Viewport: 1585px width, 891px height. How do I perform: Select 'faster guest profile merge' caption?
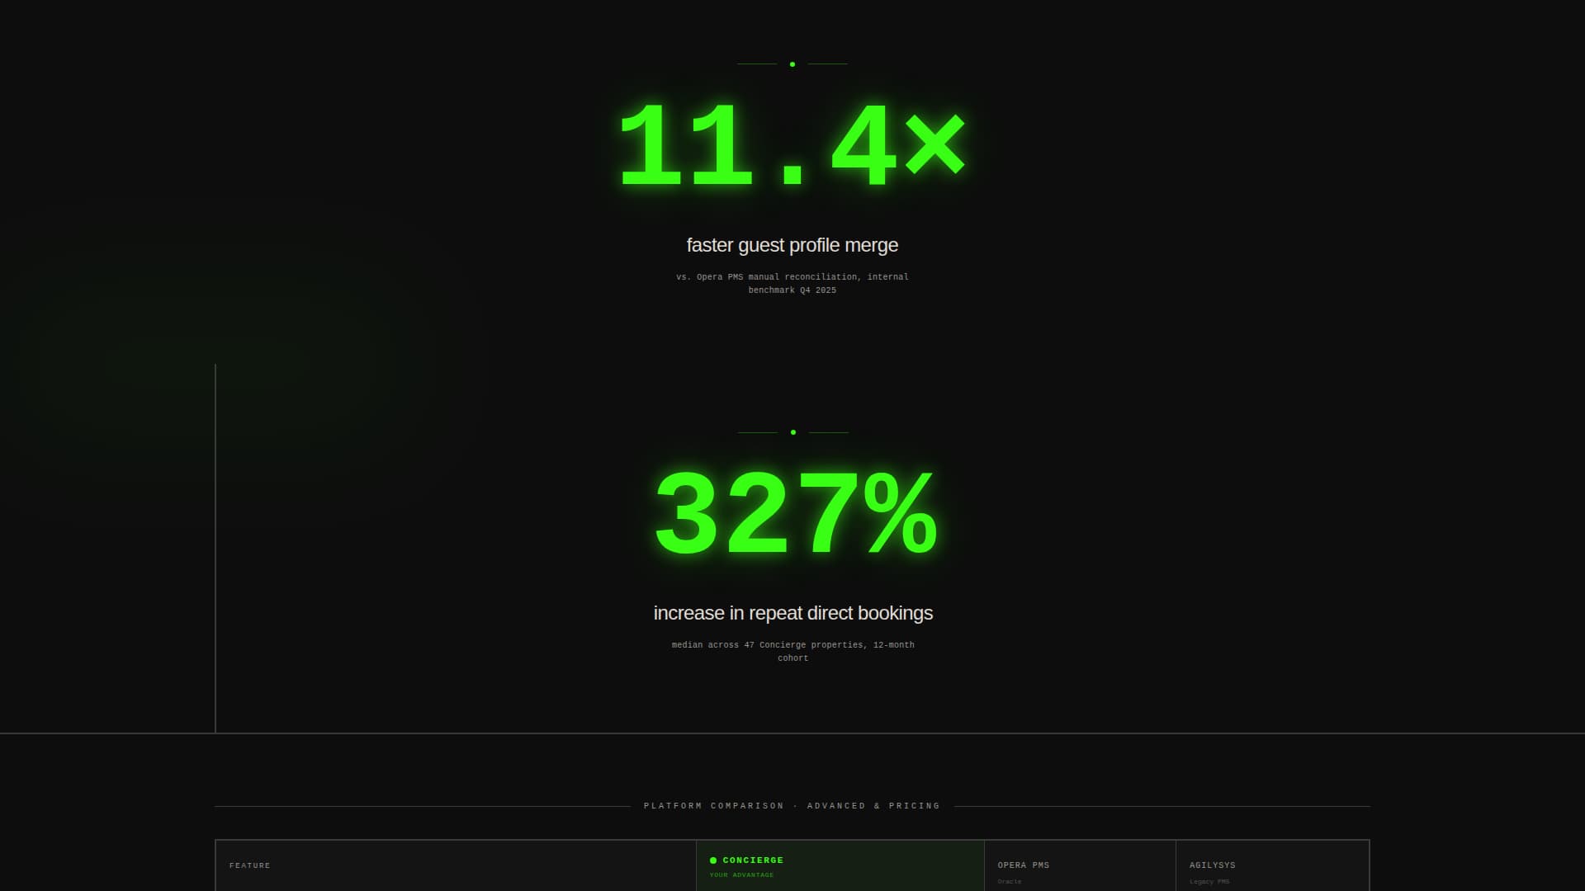tap(792, 245)
